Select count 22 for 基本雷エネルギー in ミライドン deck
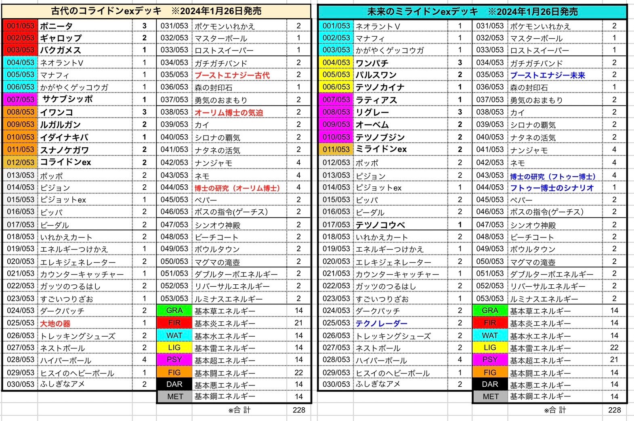 pos(614,348)
